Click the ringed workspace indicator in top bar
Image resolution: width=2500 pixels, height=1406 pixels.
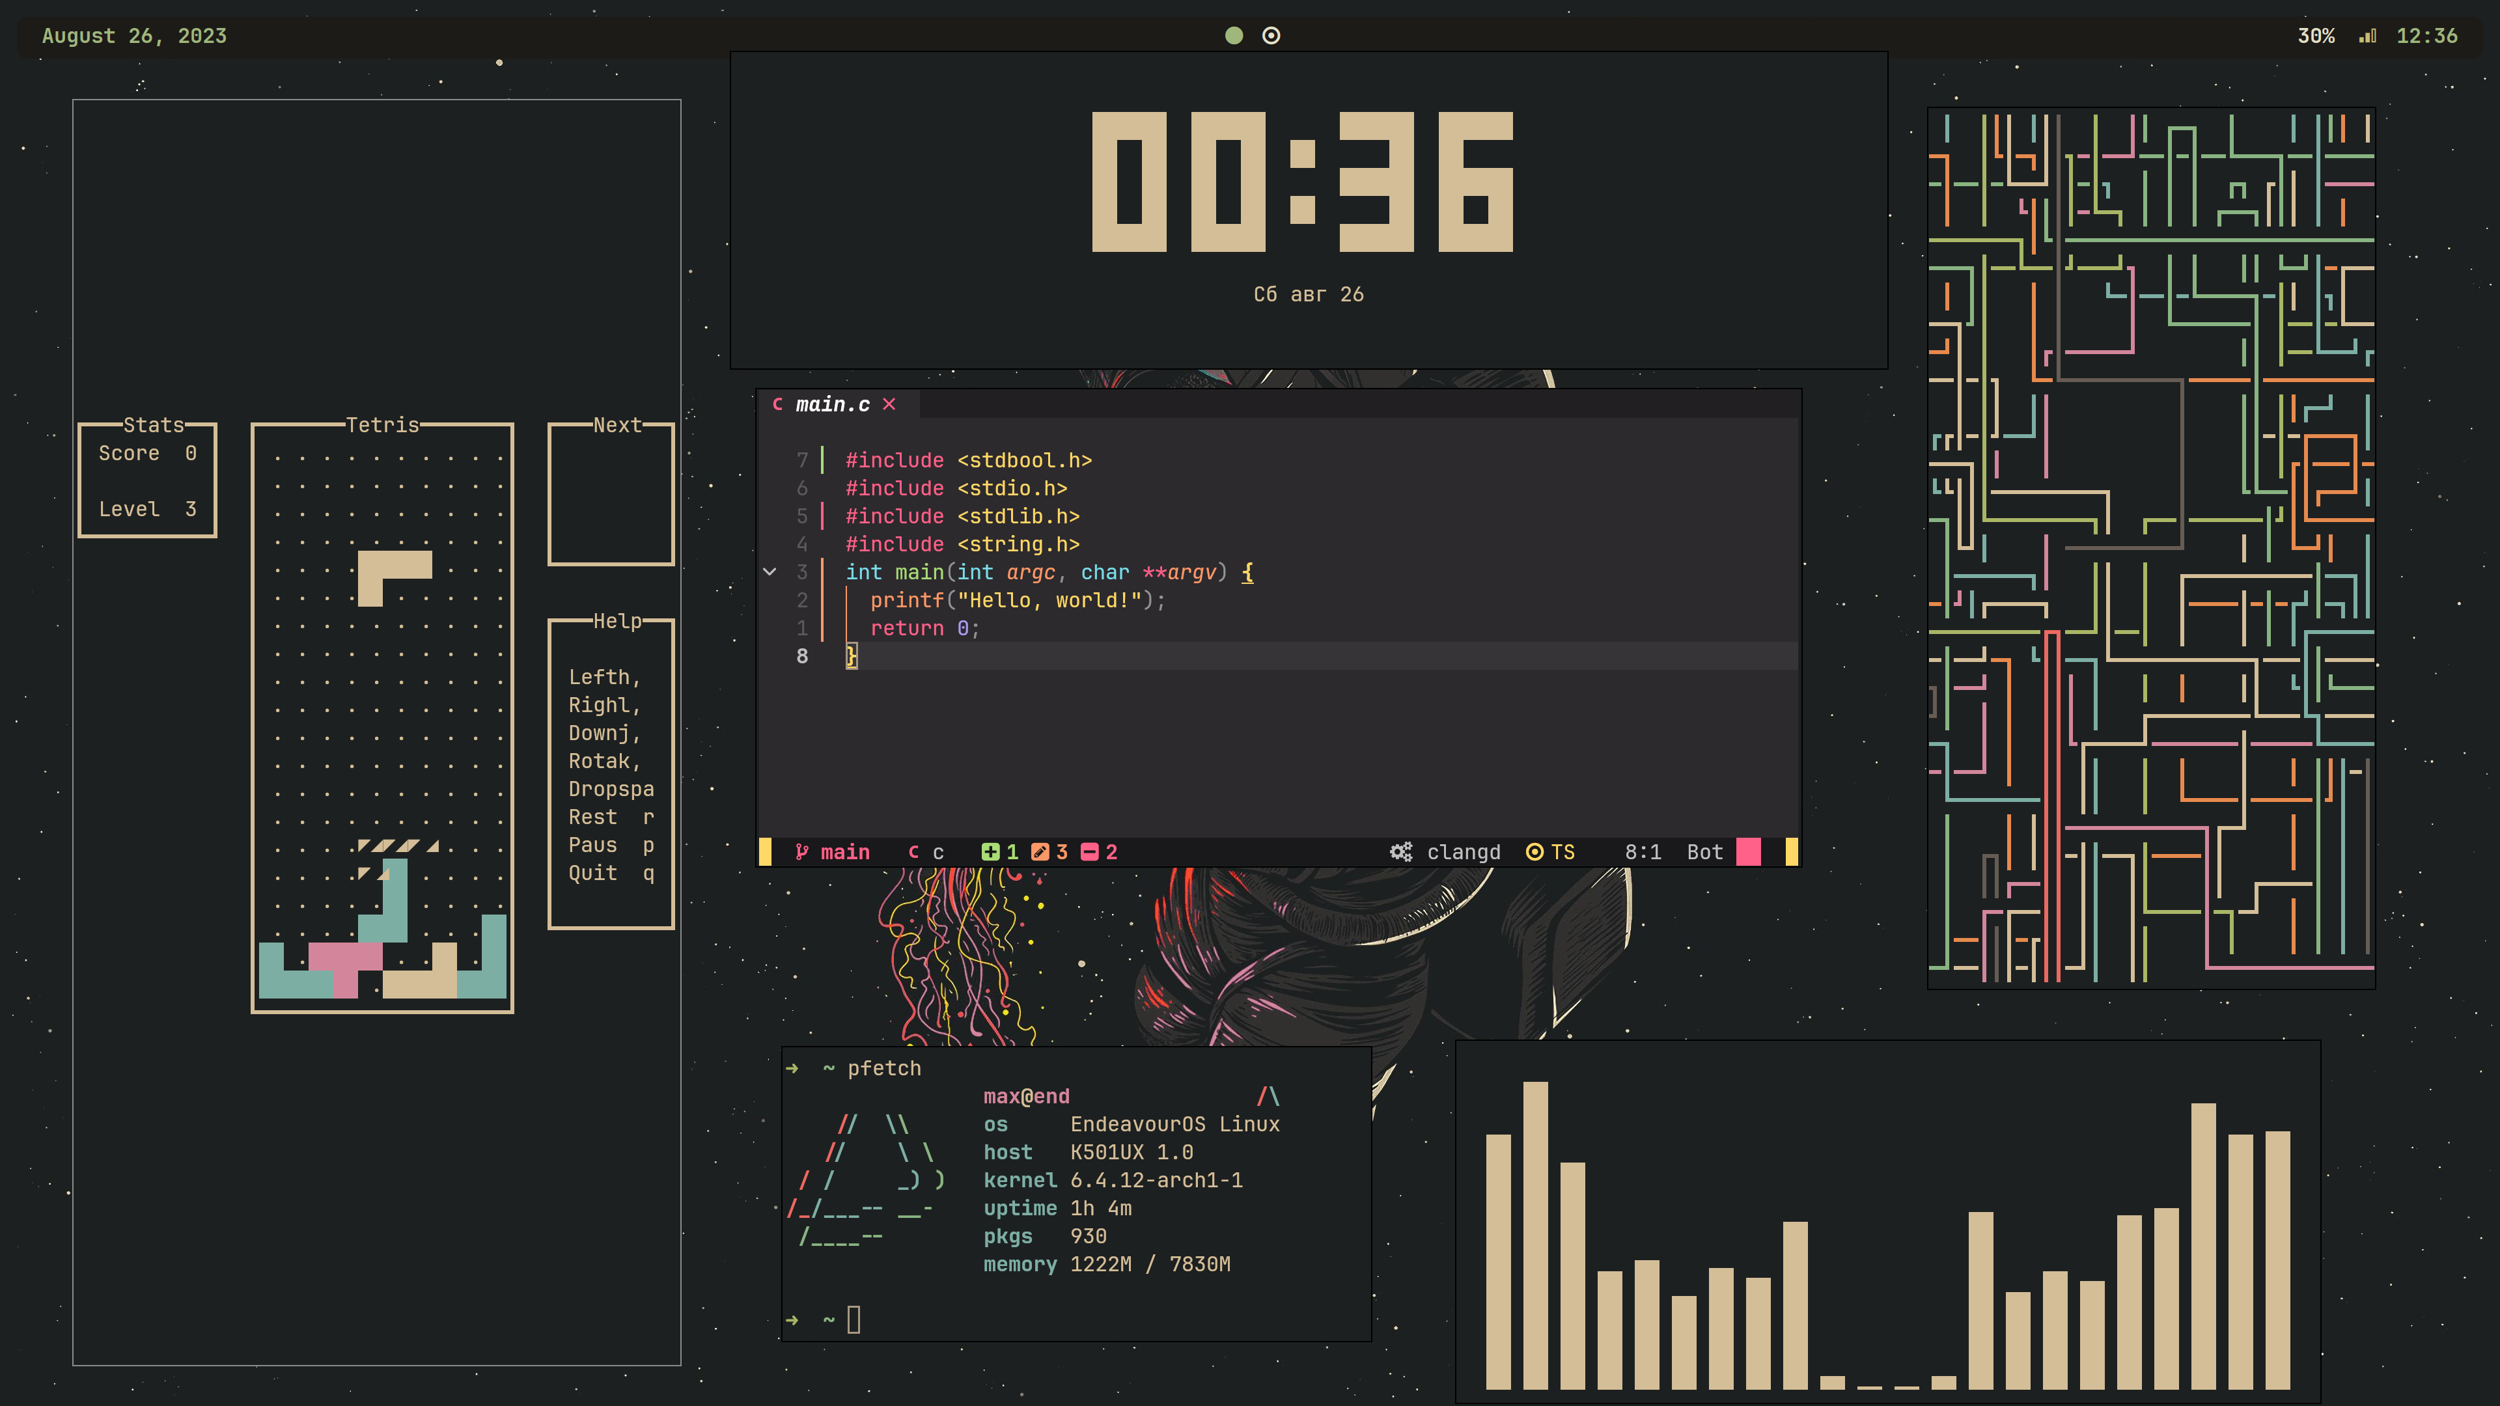tap(1270, 36)
